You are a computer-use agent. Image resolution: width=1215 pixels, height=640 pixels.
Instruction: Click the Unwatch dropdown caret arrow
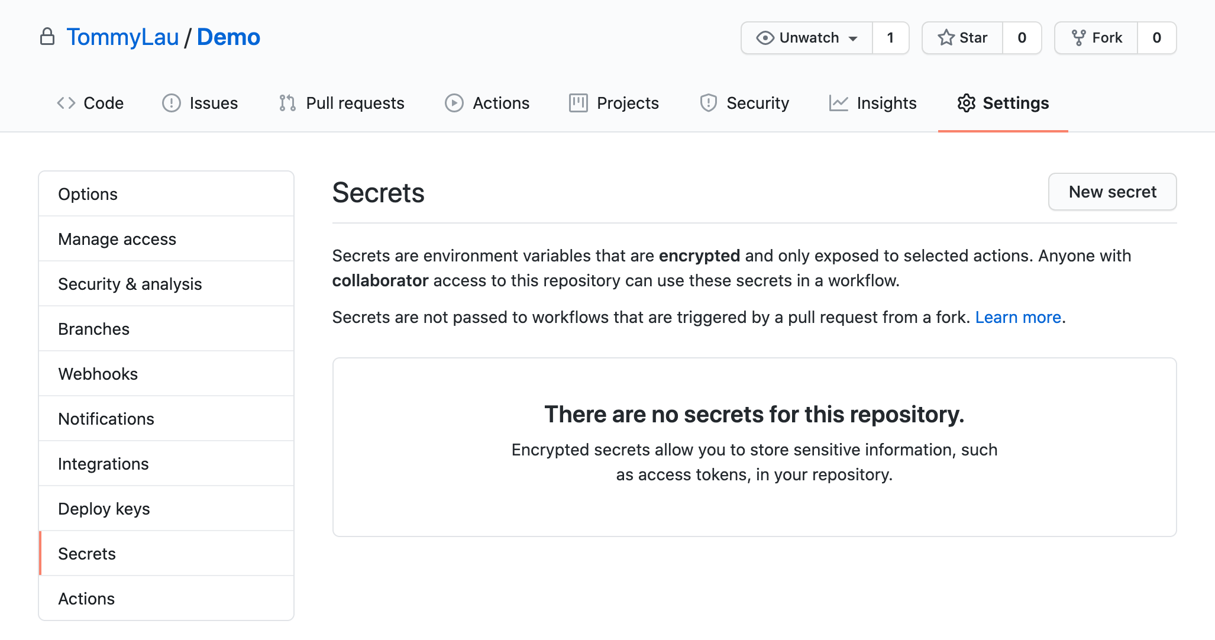click(853, 38)
